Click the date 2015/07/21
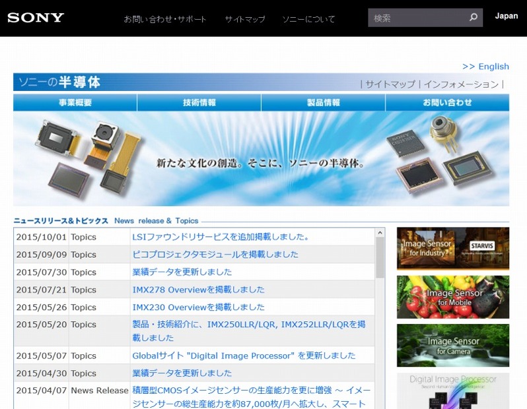The height and width of the screenshot is (409, 527). tap(42, 290)
